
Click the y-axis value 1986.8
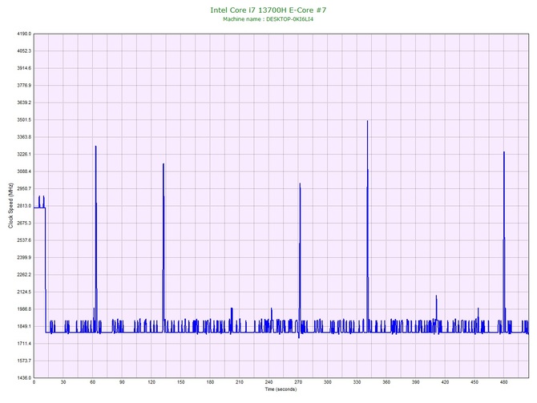pos(24,308)
